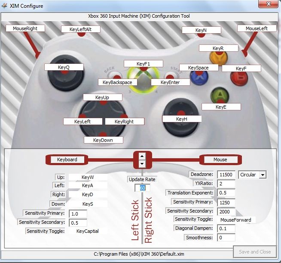The image size is (281, 263).
Task: Select the KeyUp D-pad mapping box
Action: [x=103, y=97]
